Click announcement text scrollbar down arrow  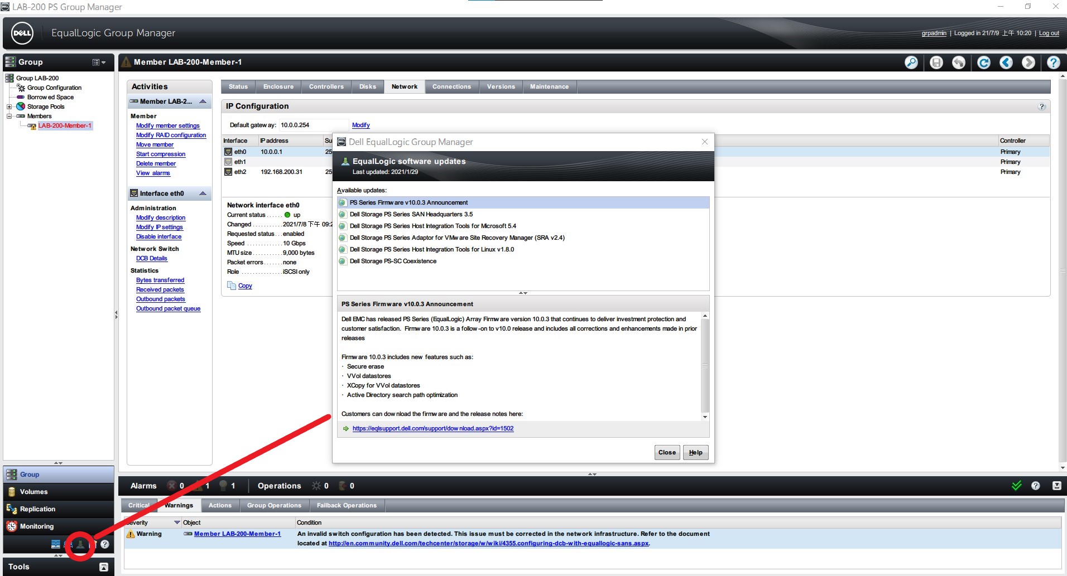pyautogui.click(x=705, y=417)
